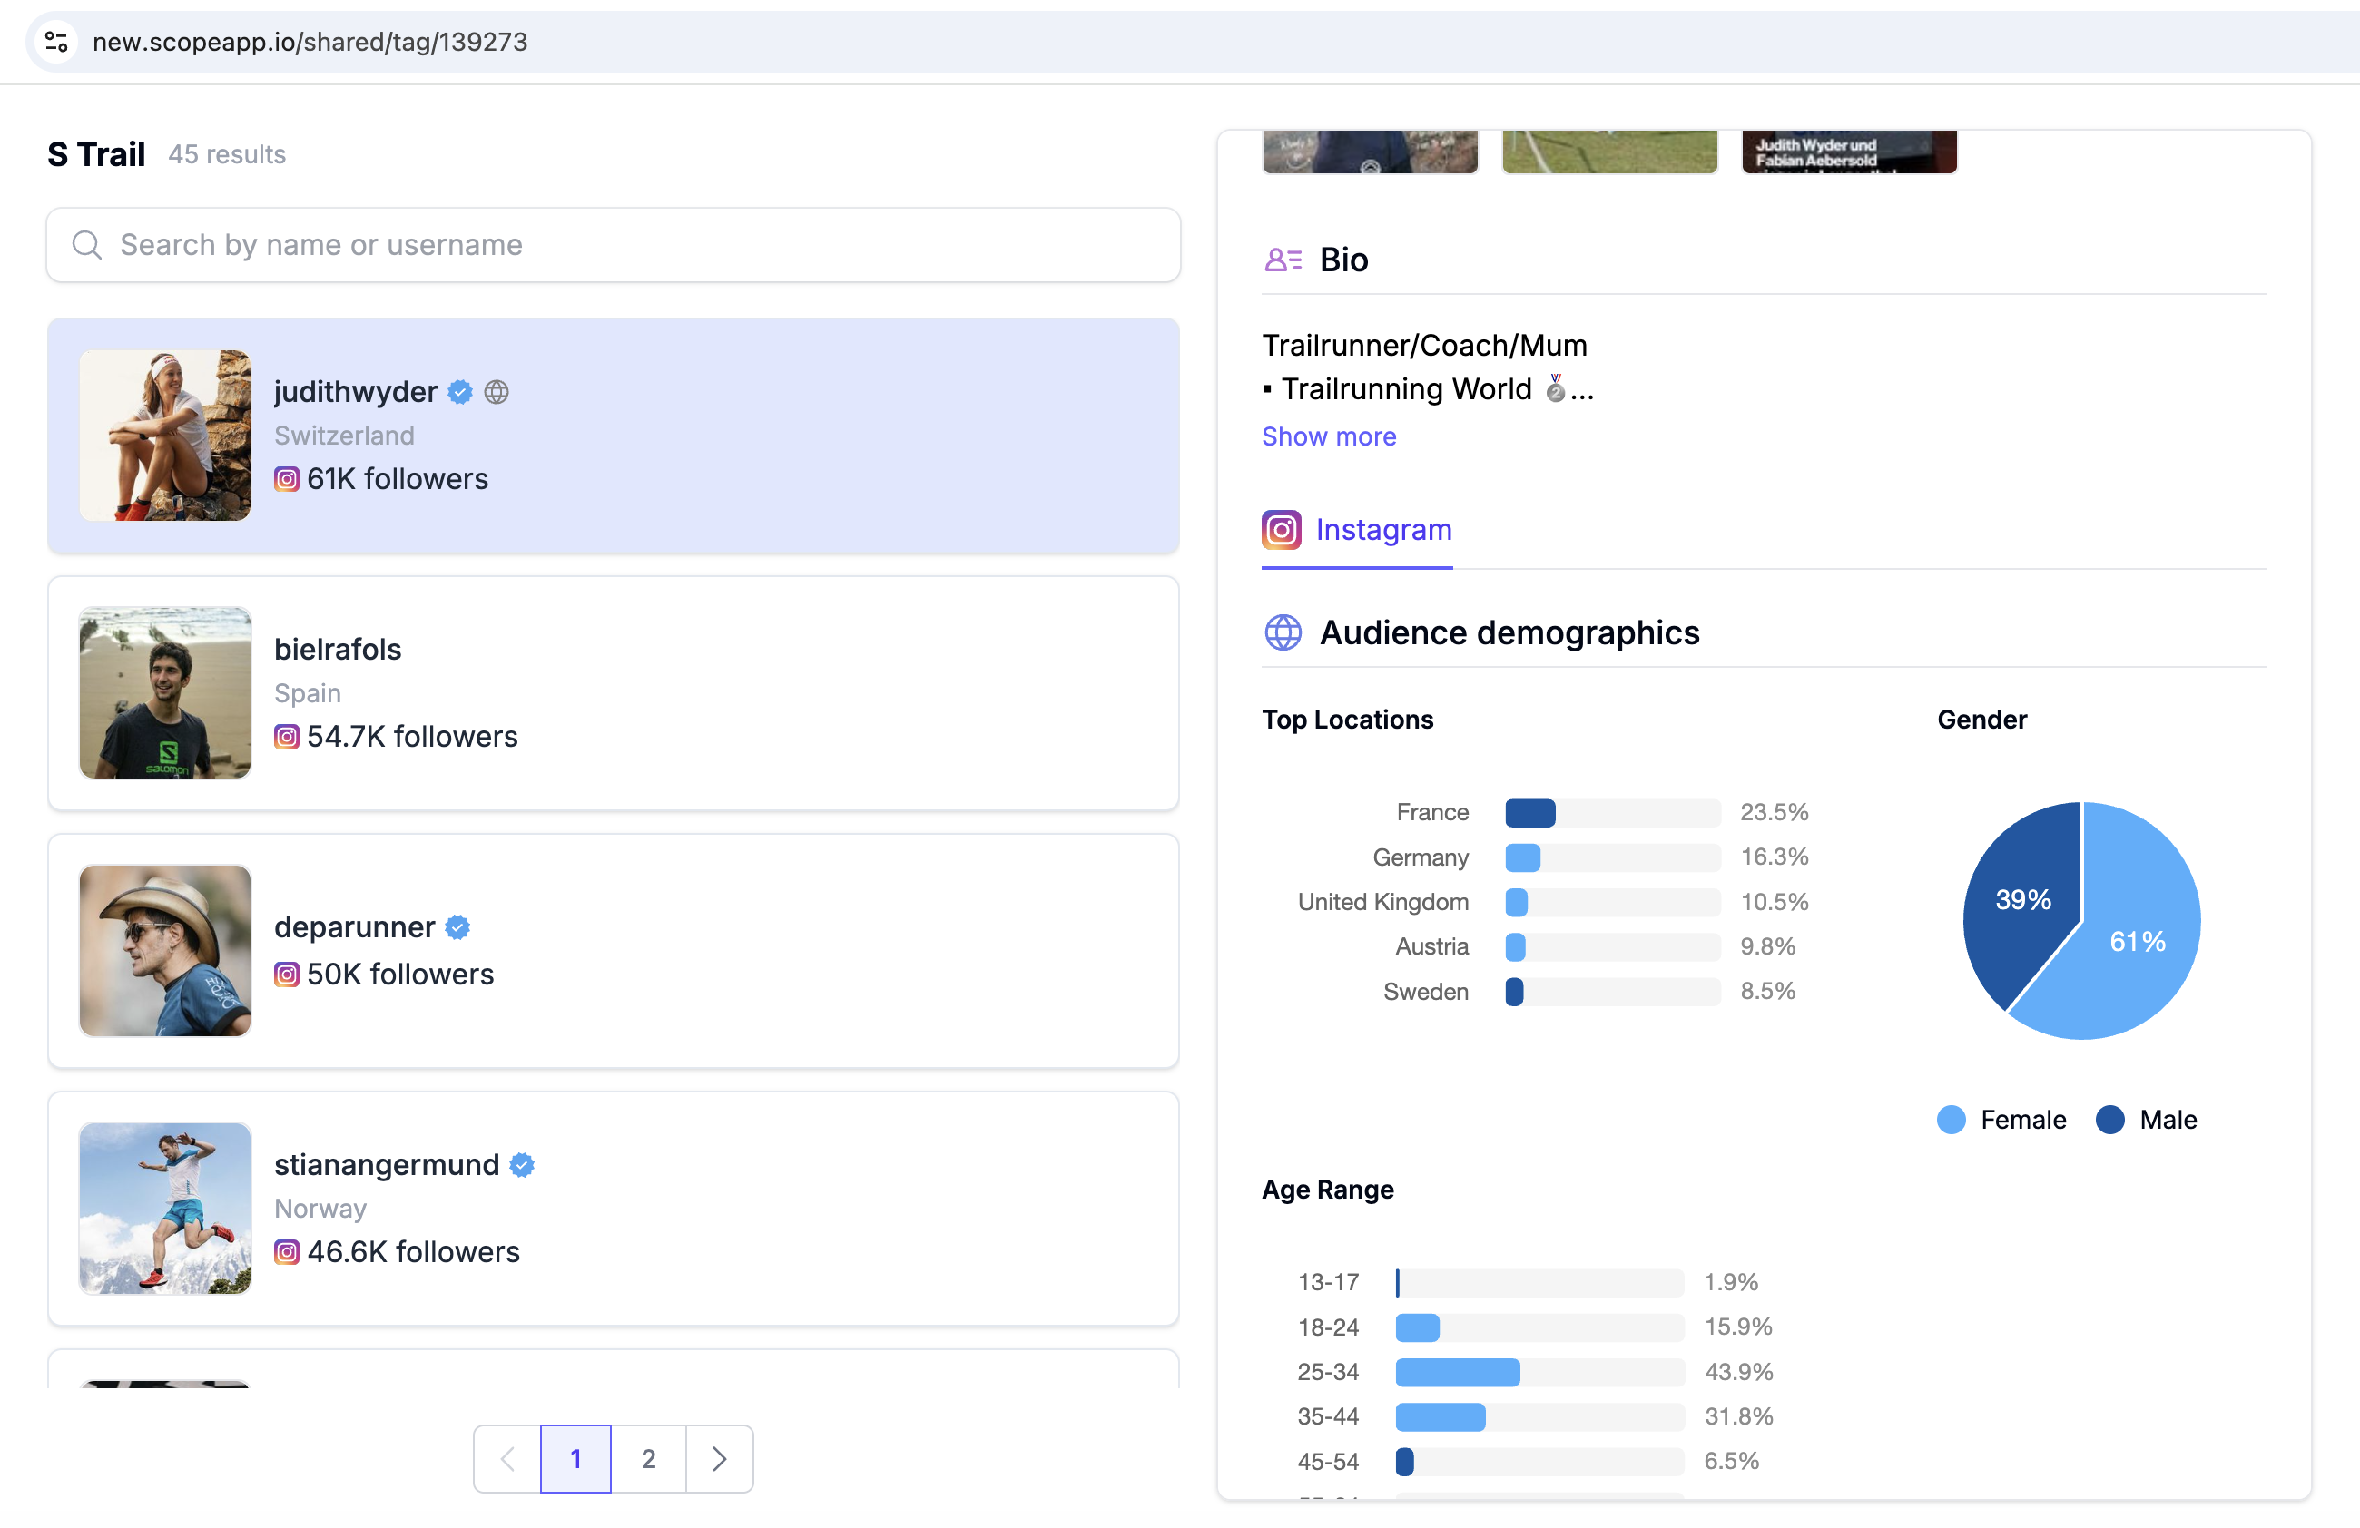Click deparunner's verified badge

(457, 926)
